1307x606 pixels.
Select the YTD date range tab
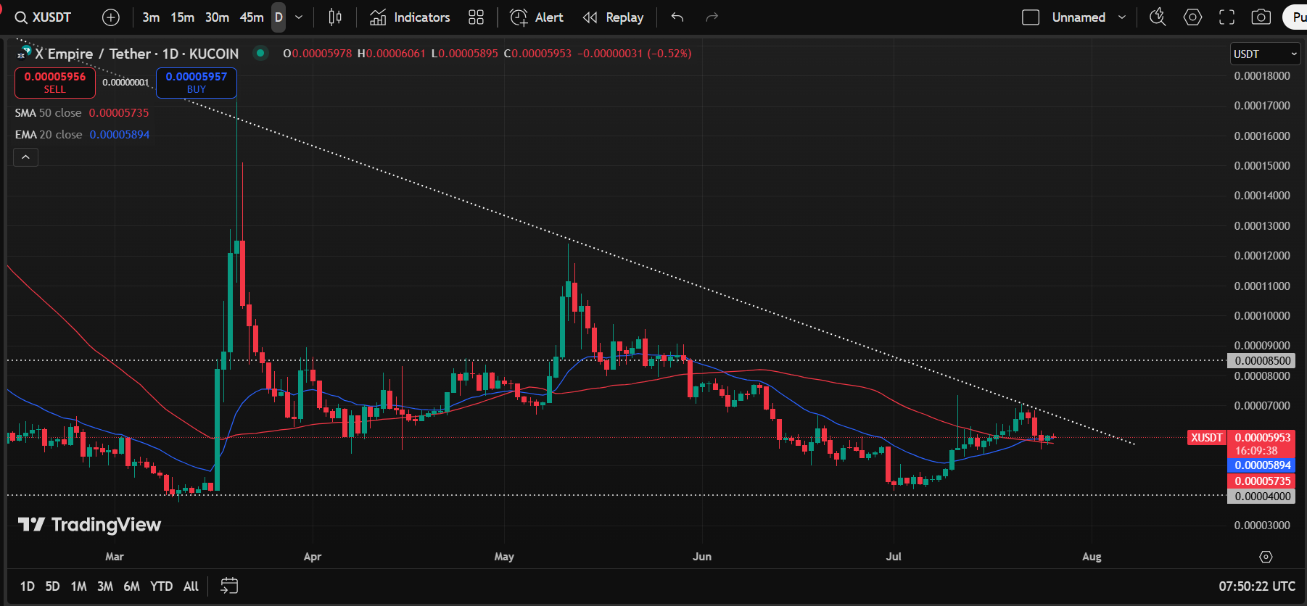click(161, 586)
